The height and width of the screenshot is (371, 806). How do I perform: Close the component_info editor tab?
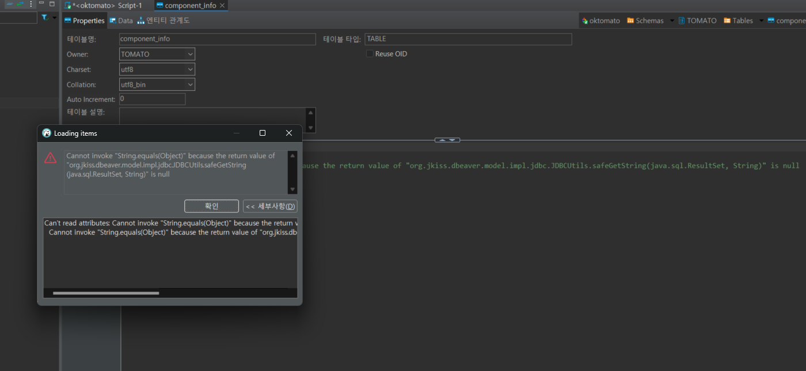(x=222, y=6)
